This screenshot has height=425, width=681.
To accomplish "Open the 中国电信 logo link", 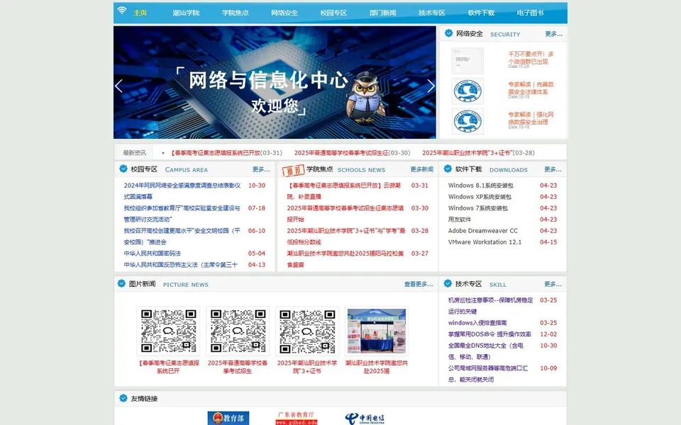I will (365, 418).
